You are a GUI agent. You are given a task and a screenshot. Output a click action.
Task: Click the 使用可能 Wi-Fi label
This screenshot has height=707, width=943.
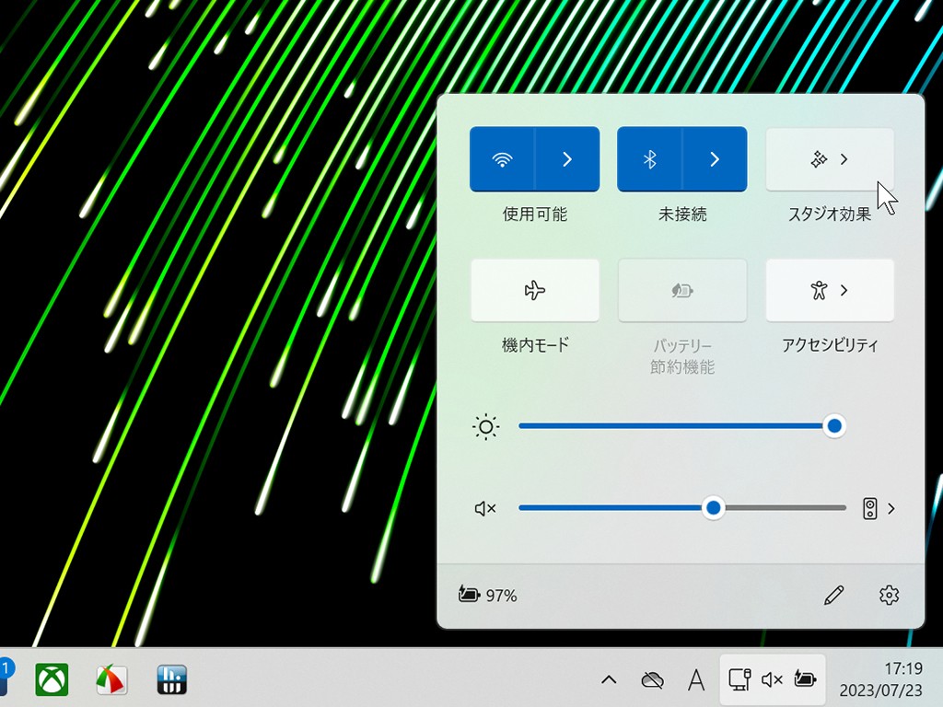click(x=535, y=214)
